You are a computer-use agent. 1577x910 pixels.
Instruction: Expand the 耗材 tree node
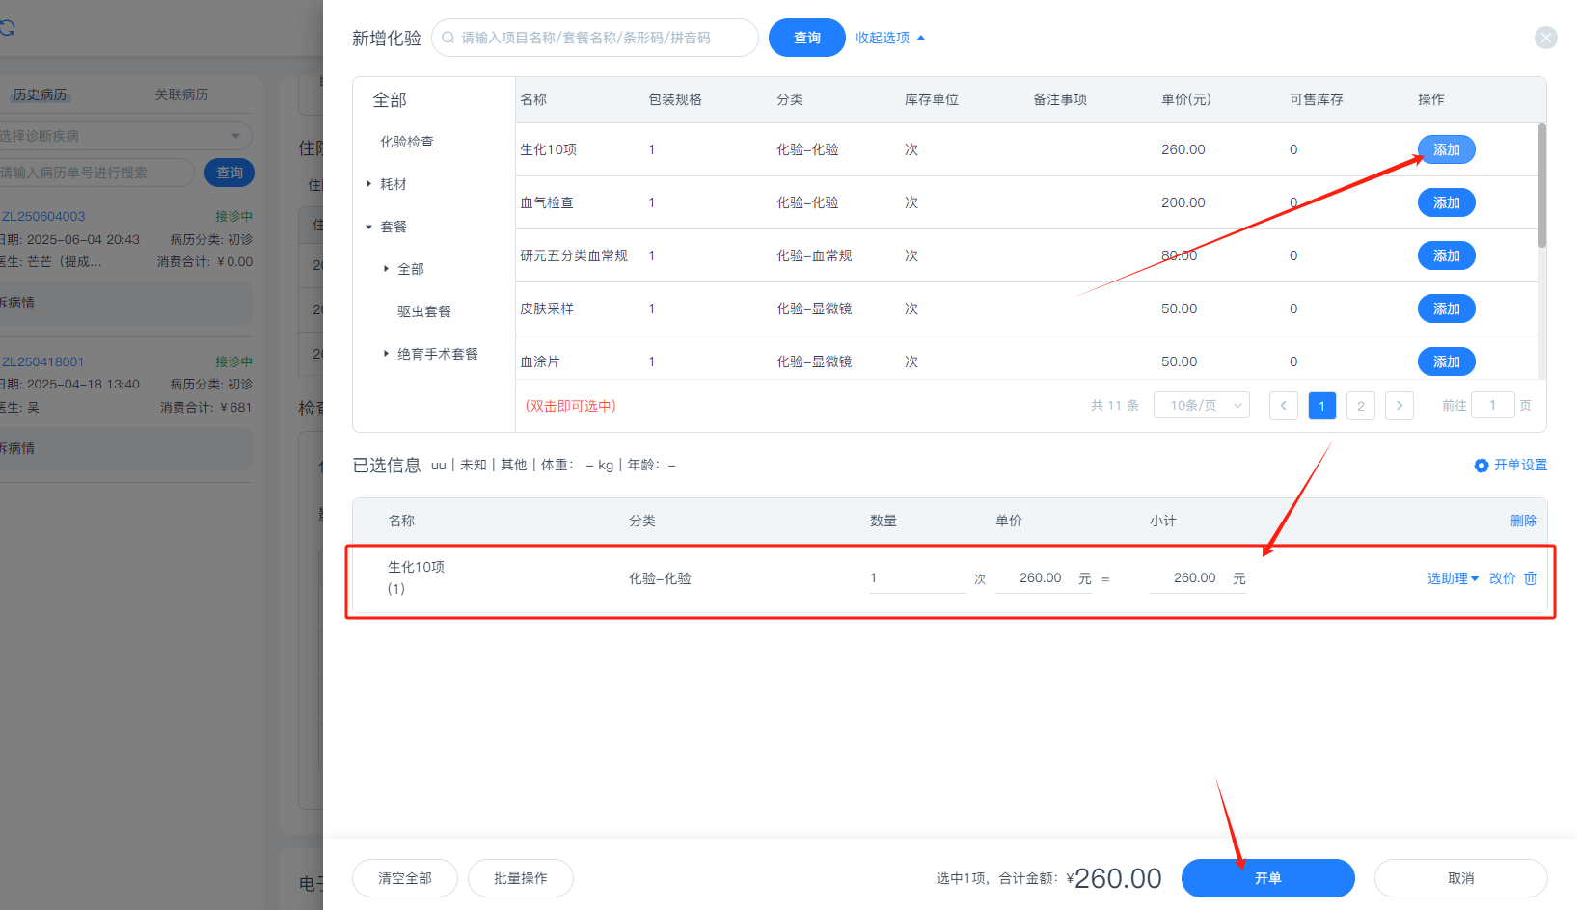coord(368,184)
